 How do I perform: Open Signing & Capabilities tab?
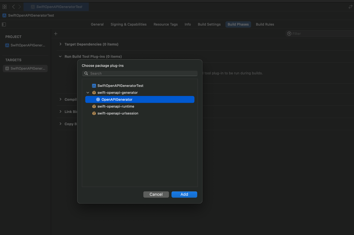tap(129, 24)
